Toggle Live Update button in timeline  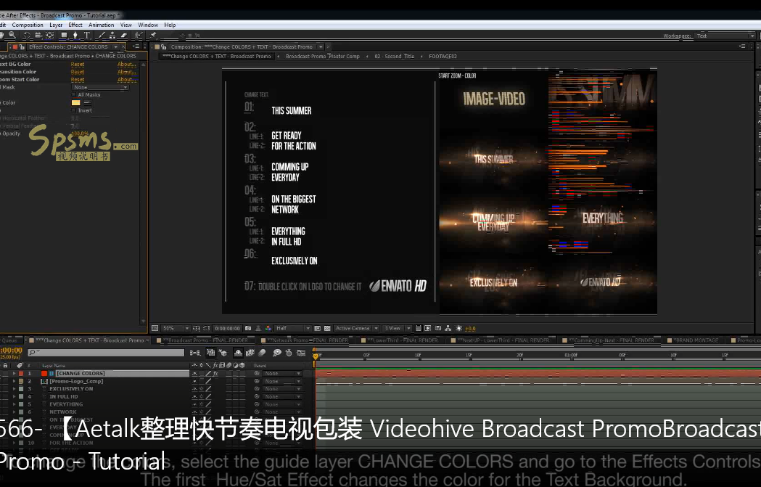click(x=211, y=353)
